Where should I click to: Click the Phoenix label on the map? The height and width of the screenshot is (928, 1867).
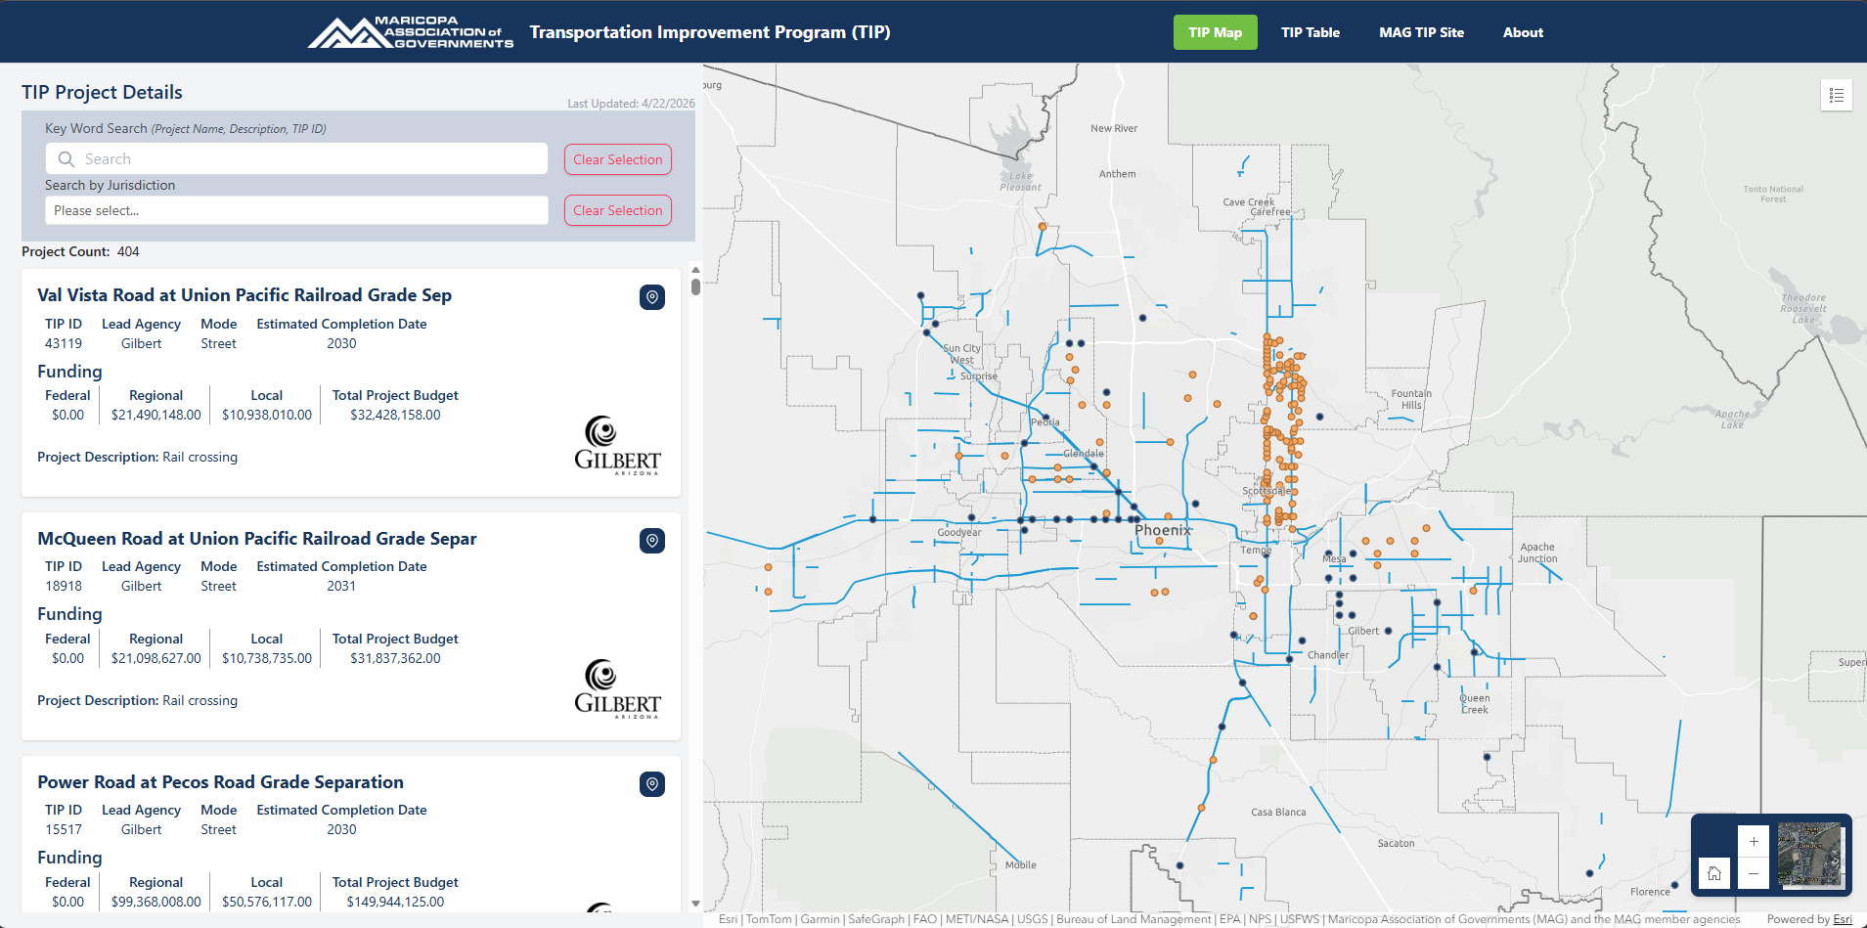(1163, 530)
